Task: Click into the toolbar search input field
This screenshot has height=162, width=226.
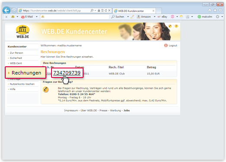Action: coord(74,17)
